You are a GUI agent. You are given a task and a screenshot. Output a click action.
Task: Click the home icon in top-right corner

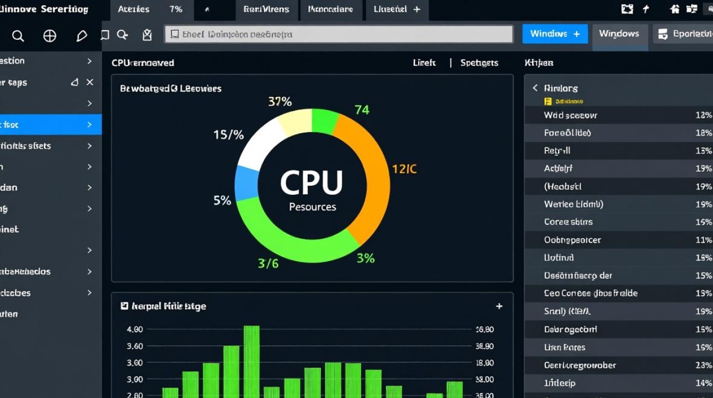[x=675, y=9]
